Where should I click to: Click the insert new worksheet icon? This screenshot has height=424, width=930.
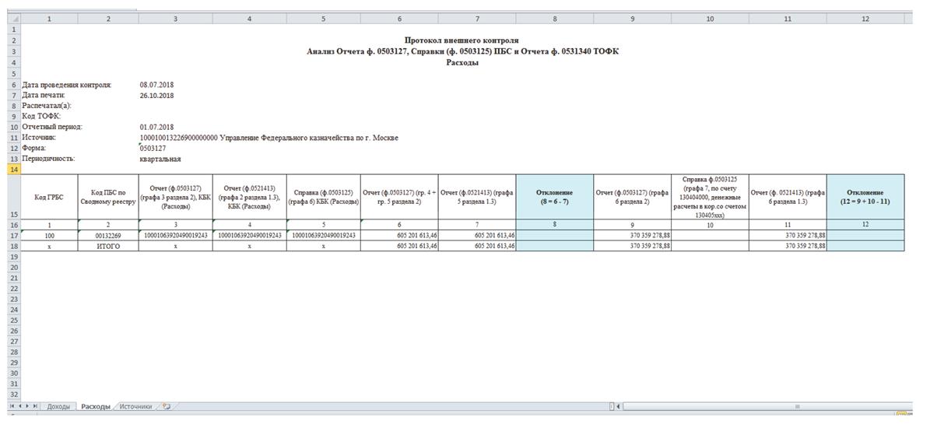coord(165,406)
